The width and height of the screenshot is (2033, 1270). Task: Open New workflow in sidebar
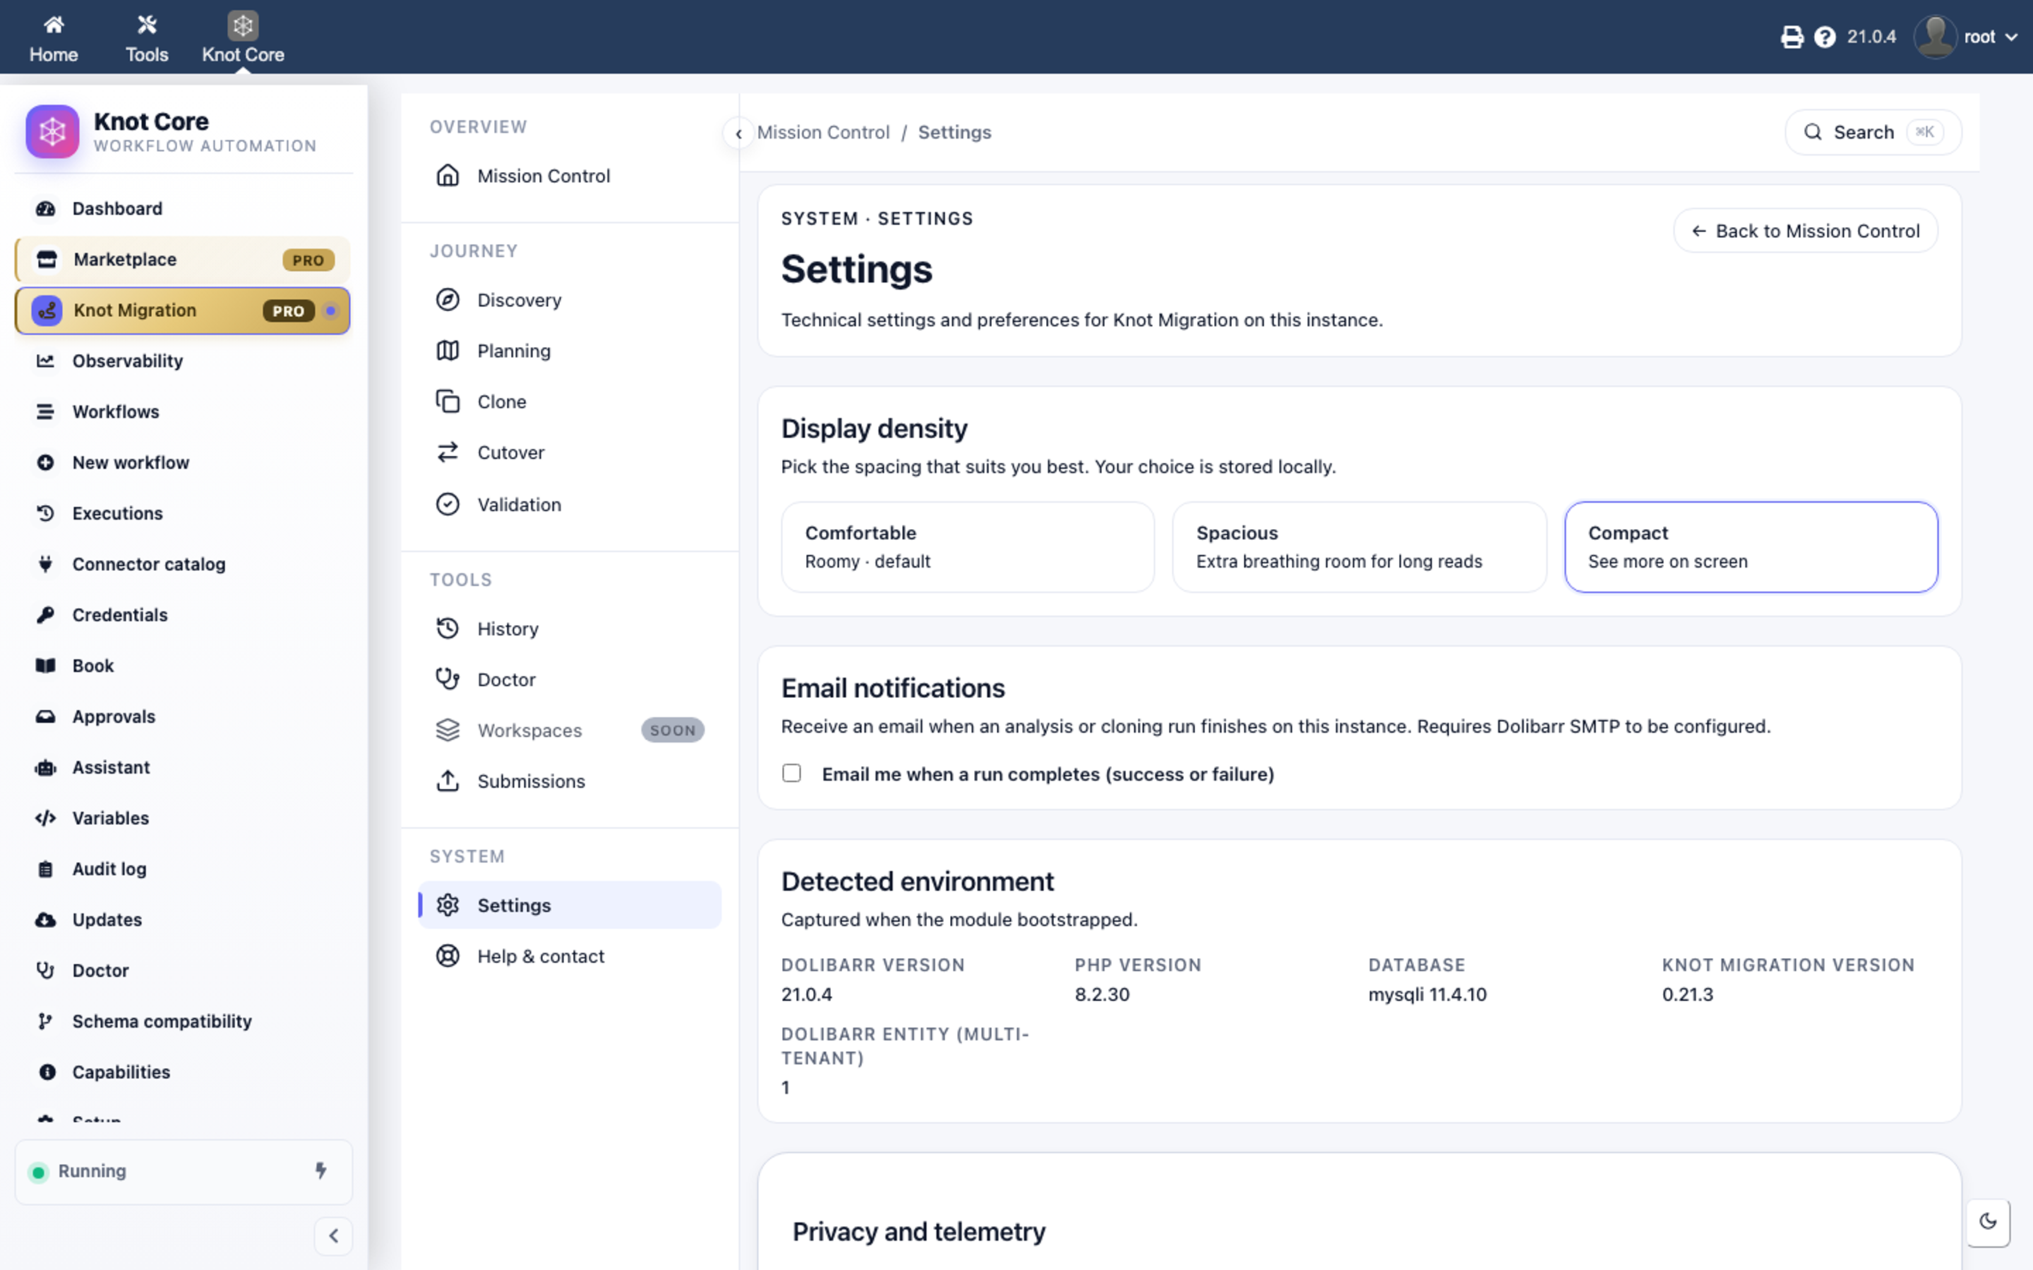click(182, 463)
